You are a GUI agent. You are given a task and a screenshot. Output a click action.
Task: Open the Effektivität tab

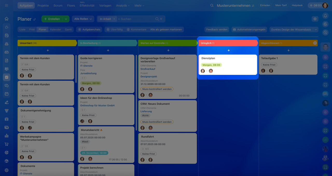87,5
